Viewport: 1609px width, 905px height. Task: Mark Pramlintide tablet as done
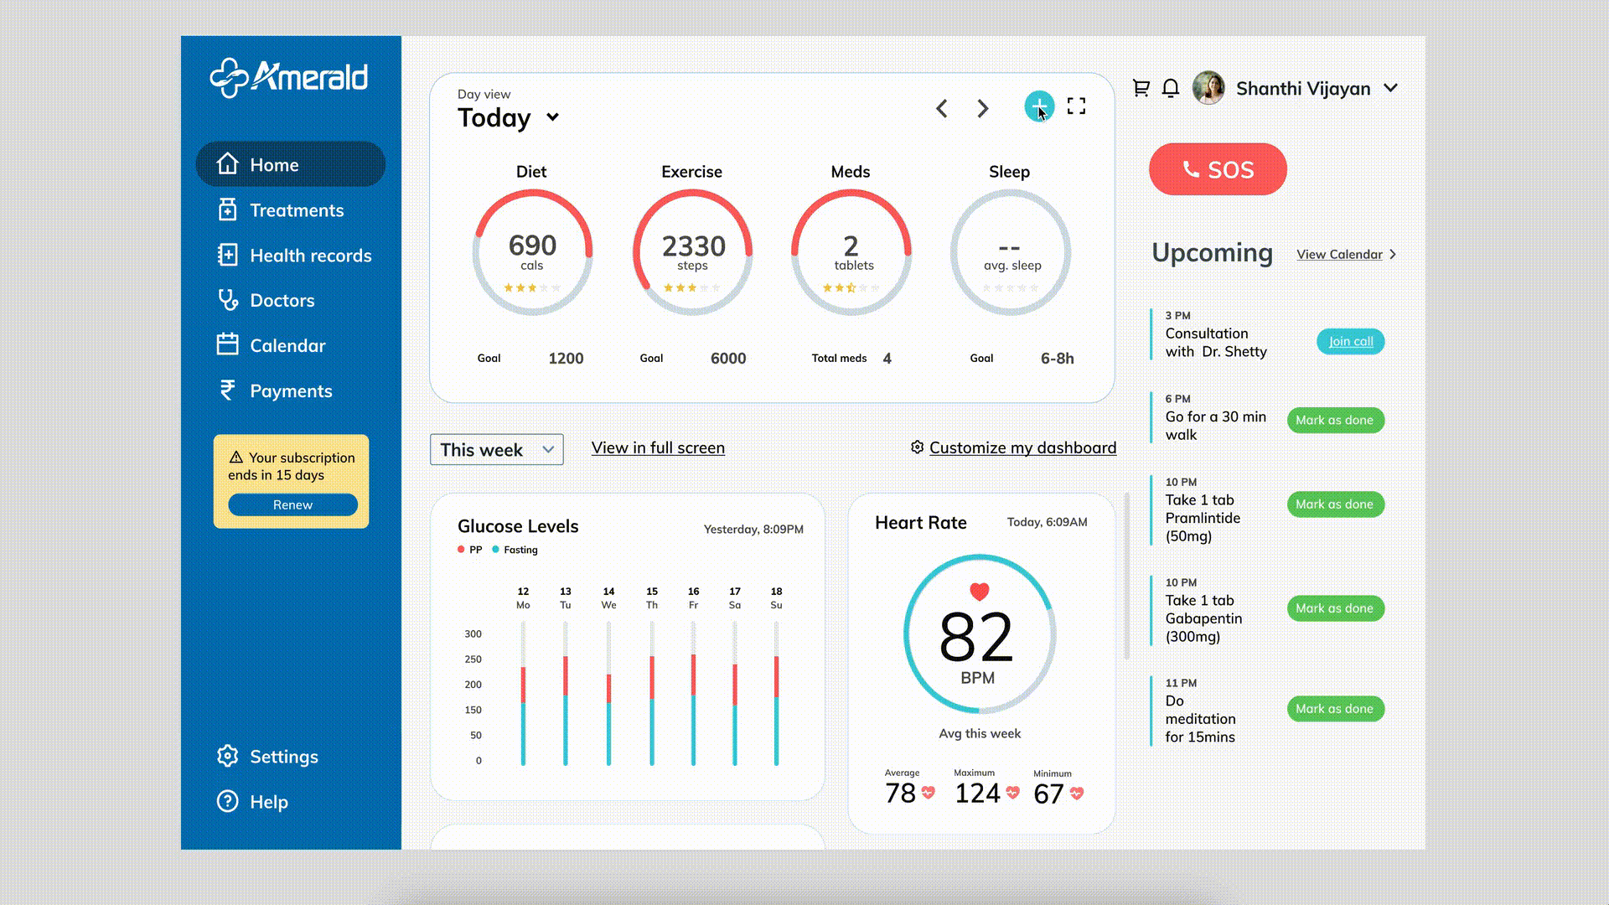tap(1335, 504)
